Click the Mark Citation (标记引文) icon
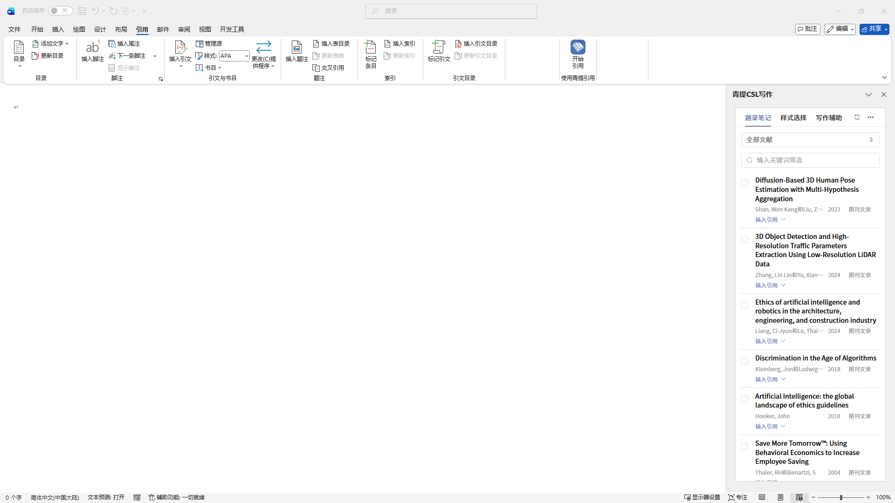The width and height of the screenshot is (895, 503). pyautogui.click(x=439, y=47)
